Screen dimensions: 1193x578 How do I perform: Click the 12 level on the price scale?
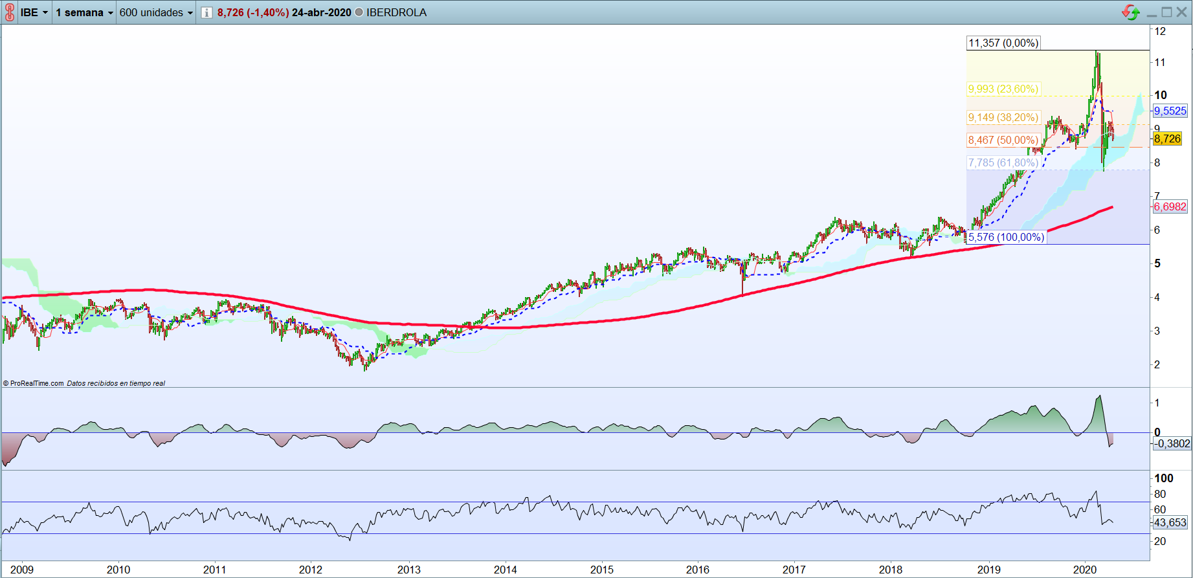1160,31
